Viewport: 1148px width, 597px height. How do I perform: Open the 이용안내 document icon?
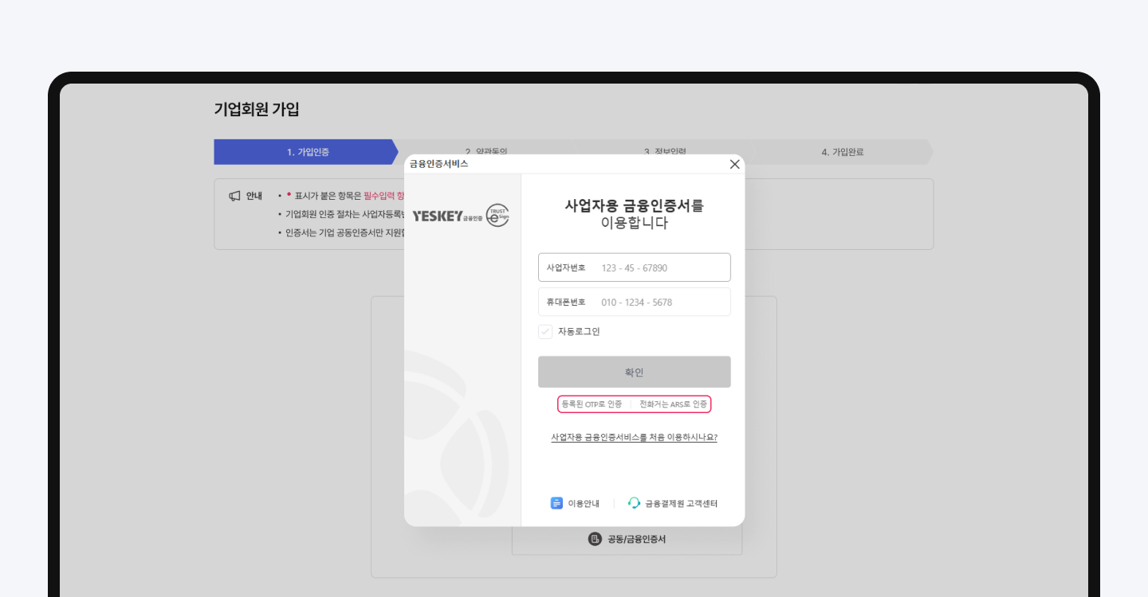pyautogui.click(x=556, y=503)
